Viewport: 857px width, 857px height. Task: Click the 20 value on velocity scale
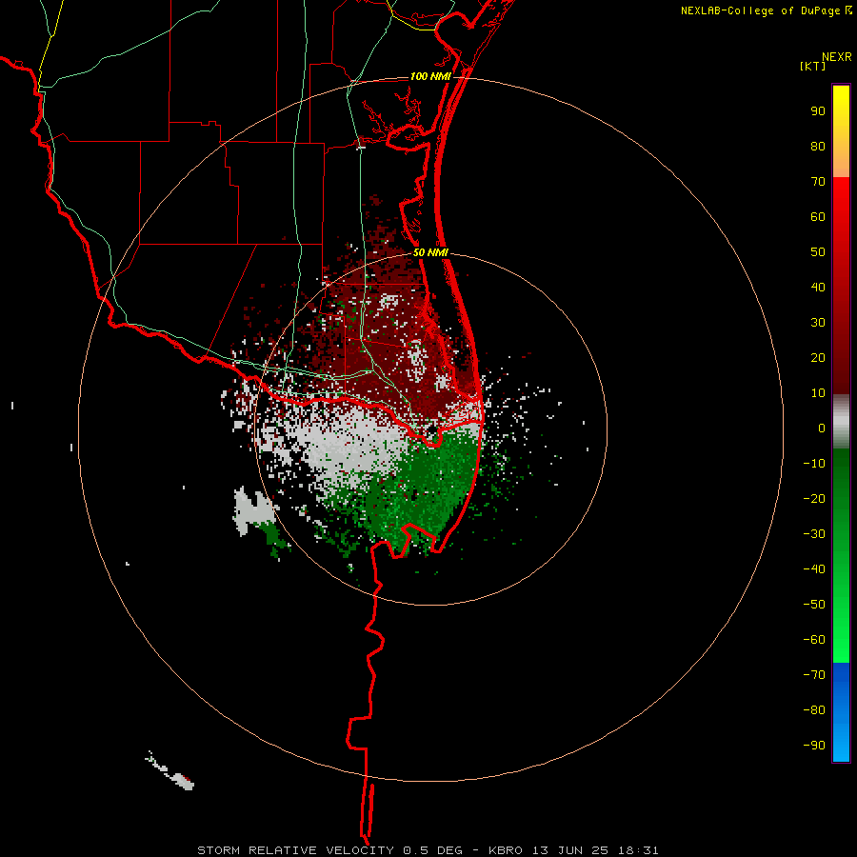pos(818,357)
